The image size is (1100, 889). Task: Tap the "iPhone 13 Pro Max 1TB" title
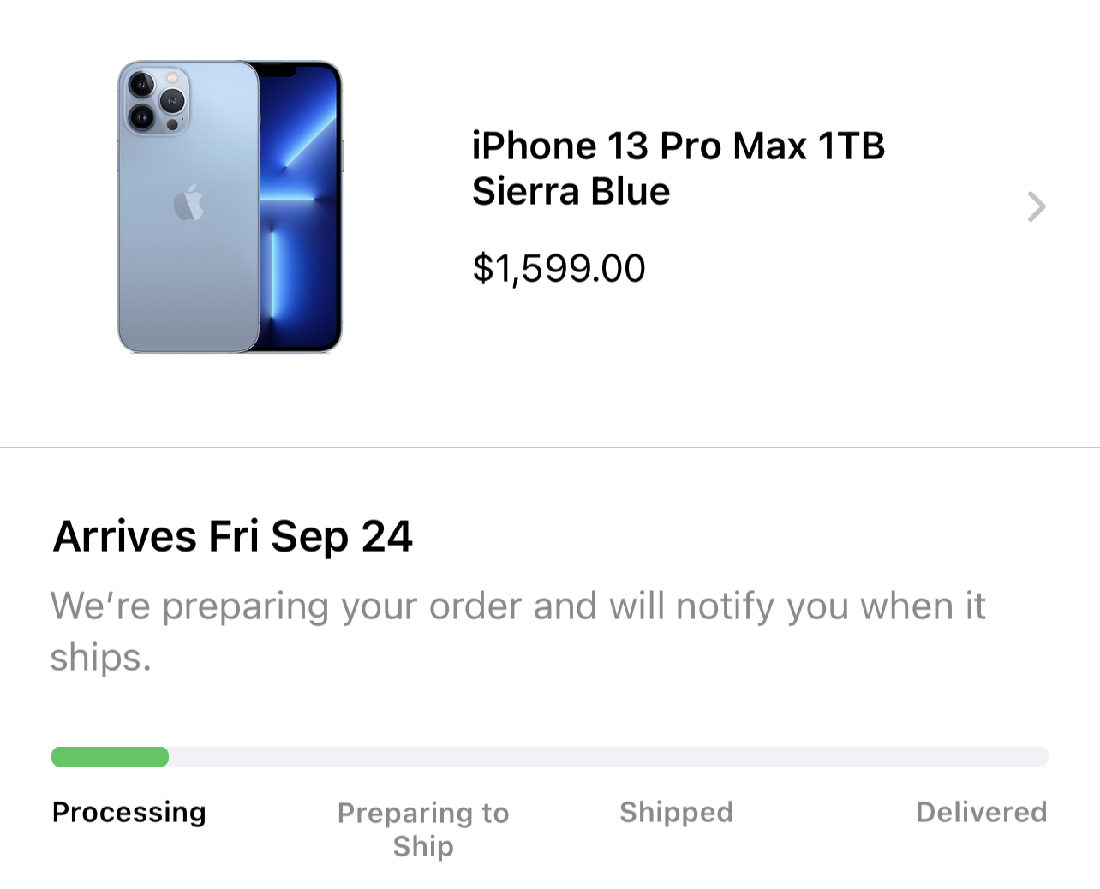tap(678, 146)
